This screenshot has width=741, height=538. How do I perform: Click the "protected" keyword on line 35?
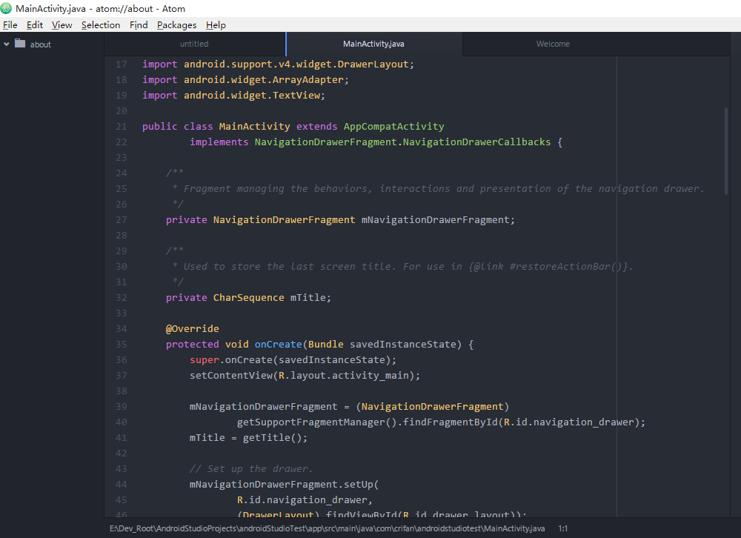click(193, 345)
